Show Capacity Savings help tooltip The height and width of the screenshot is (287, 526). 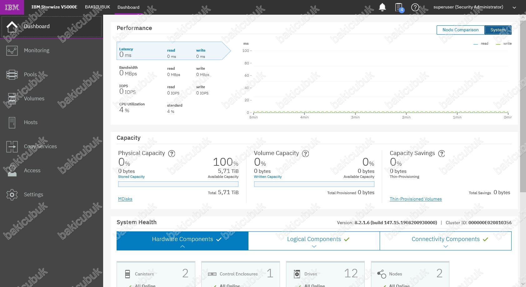point(441,154)
